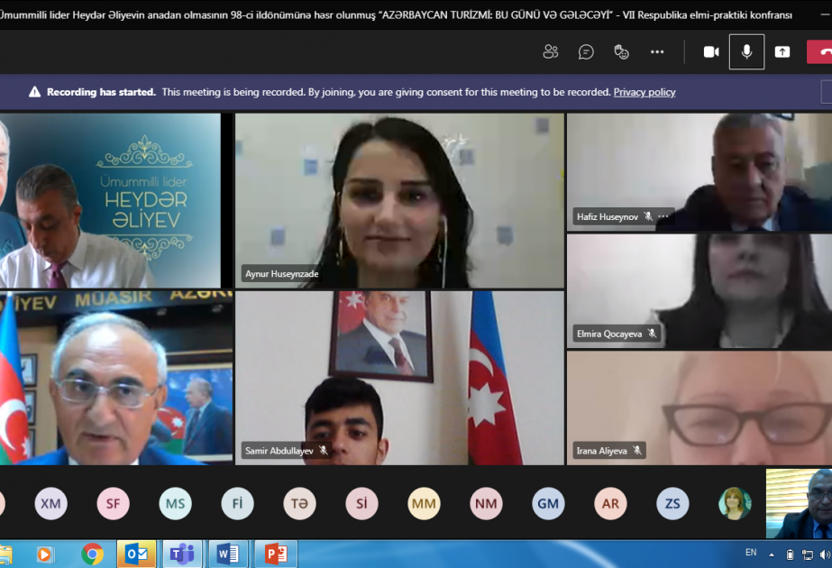Click the muted mic icon beside Irana Aliyeva
Screen dimensions: 832x568
[637, 450]
